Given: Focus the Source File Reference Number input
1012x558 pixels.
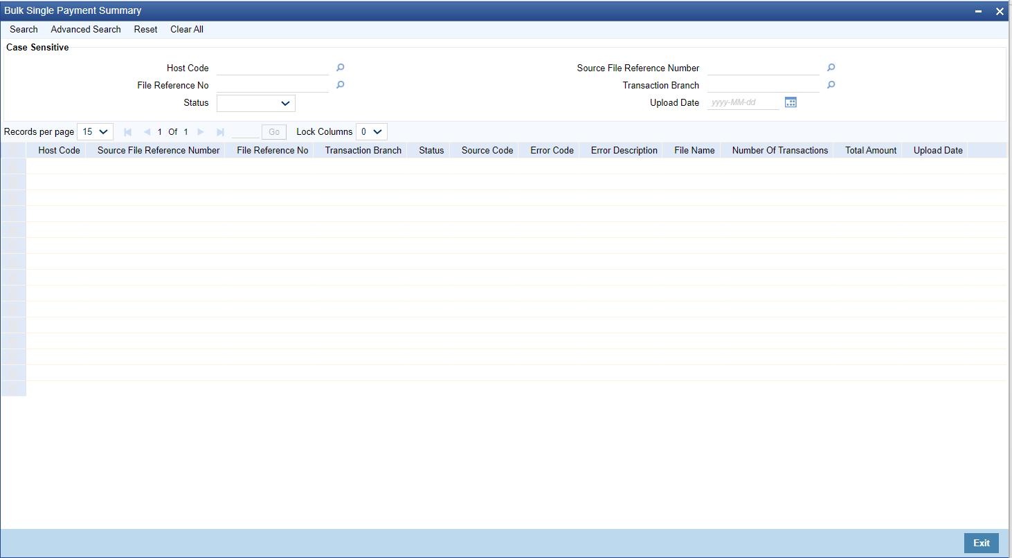Looking at the screenshot, I should (x=763, y=68).
